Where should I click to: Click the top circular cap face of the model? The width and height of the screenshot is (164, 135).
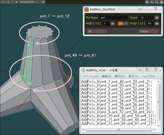point(40,32)
